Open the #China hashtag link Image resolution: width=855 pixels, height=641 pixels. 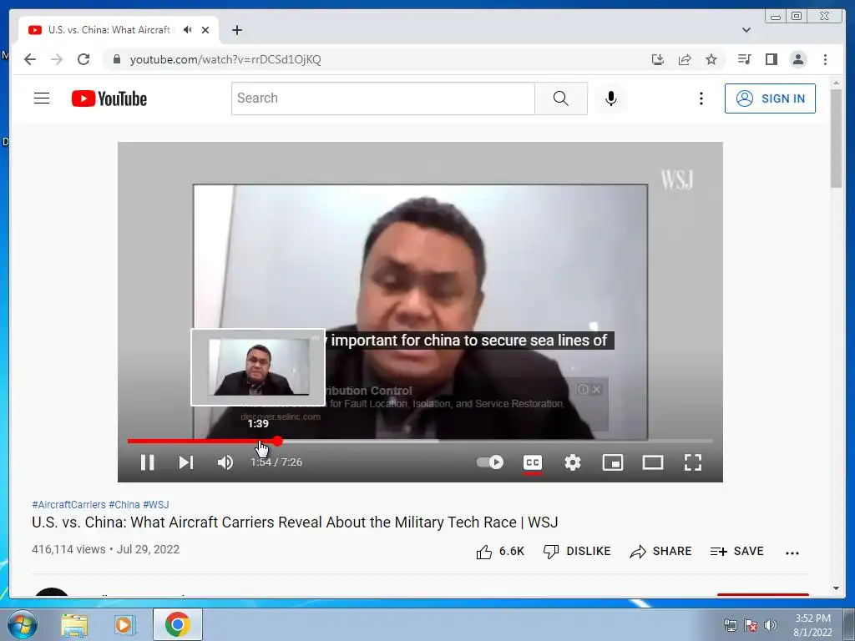click(124, 505)
